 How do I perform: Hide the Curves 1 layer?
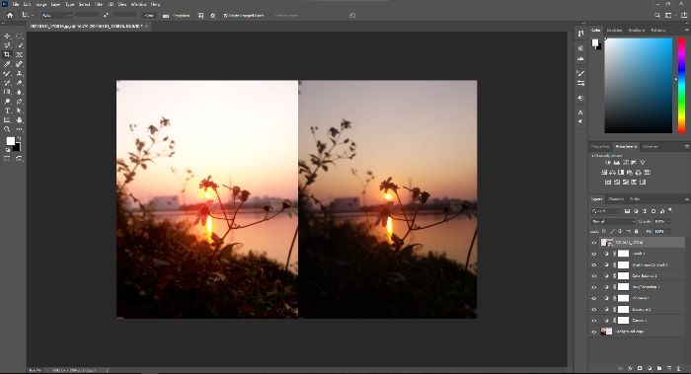[594, 321]
